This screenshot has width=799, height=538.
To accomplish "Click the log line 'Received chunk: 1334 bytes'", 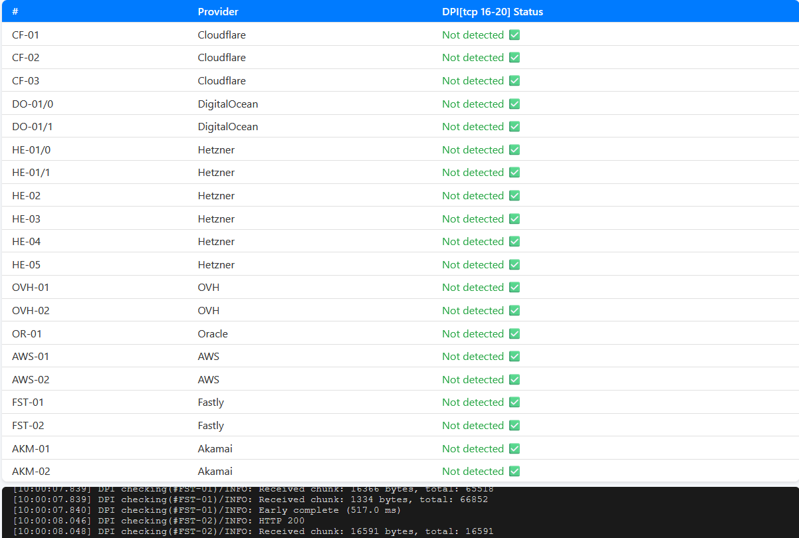I will click(251, 499).
